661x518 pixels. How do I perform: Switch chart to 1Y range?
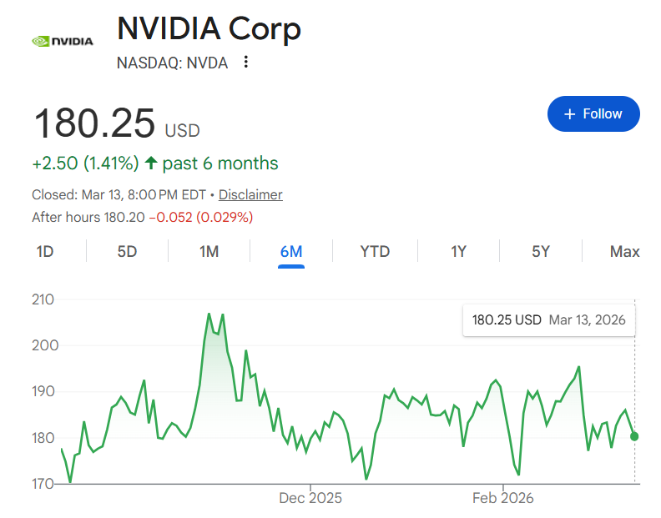click(x=458, y=251)
